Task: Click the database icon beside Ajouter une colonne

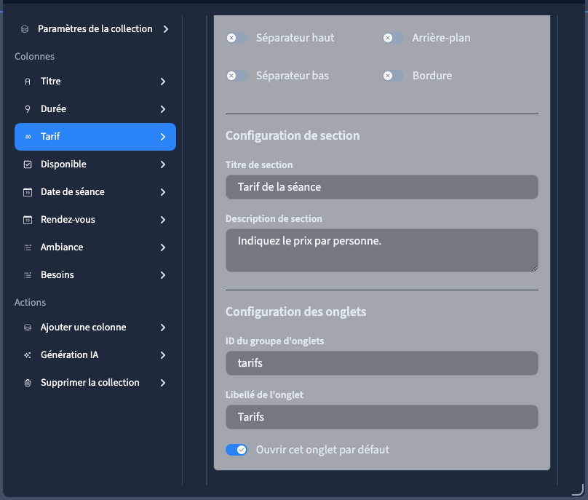Action: click(x=28, y=328)
